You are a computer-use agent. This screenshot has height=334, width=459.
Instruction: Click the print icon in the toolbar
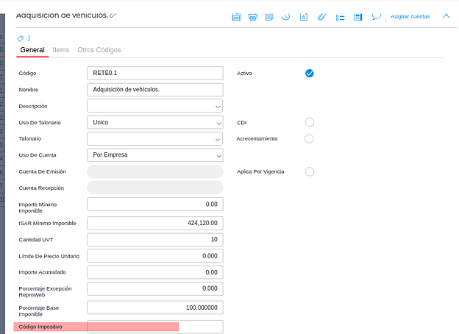pyautogui.click(x=252, y=16)
